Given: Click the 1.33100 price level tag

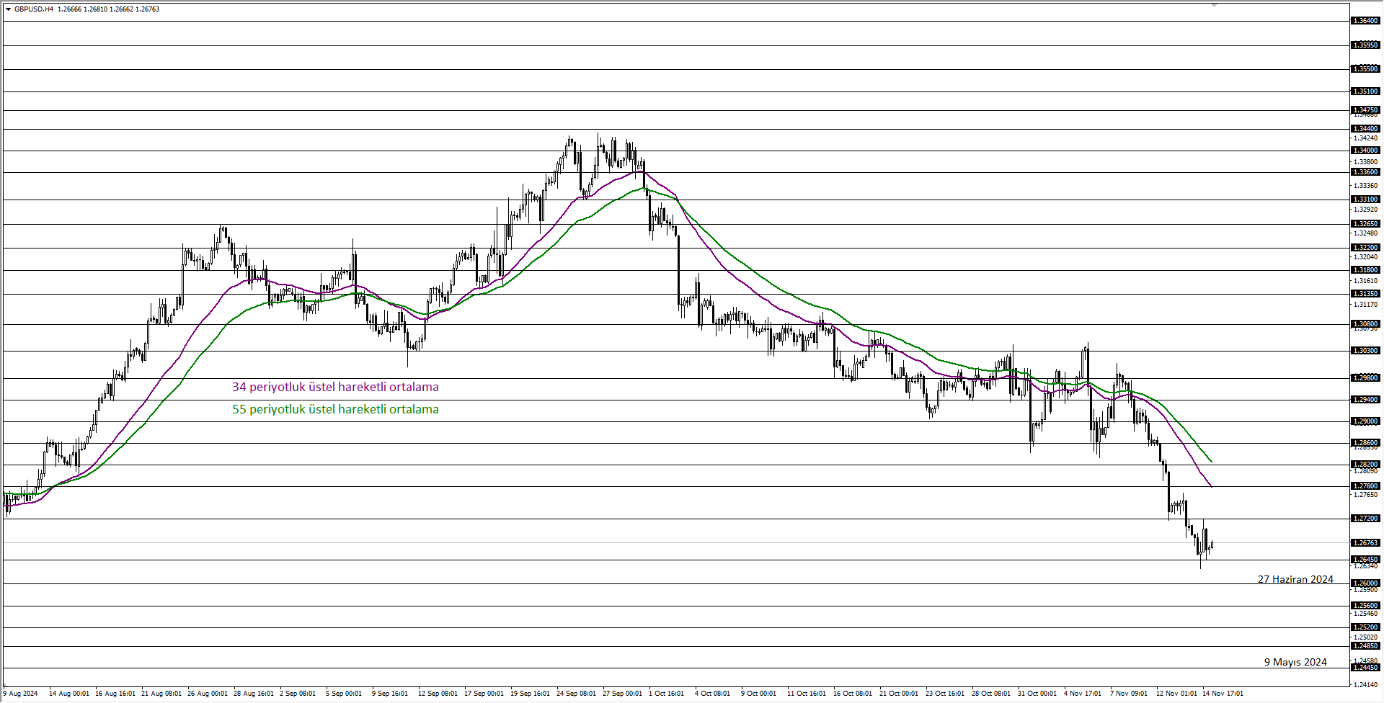Looking at the screenshot, I should point(1365,200).
